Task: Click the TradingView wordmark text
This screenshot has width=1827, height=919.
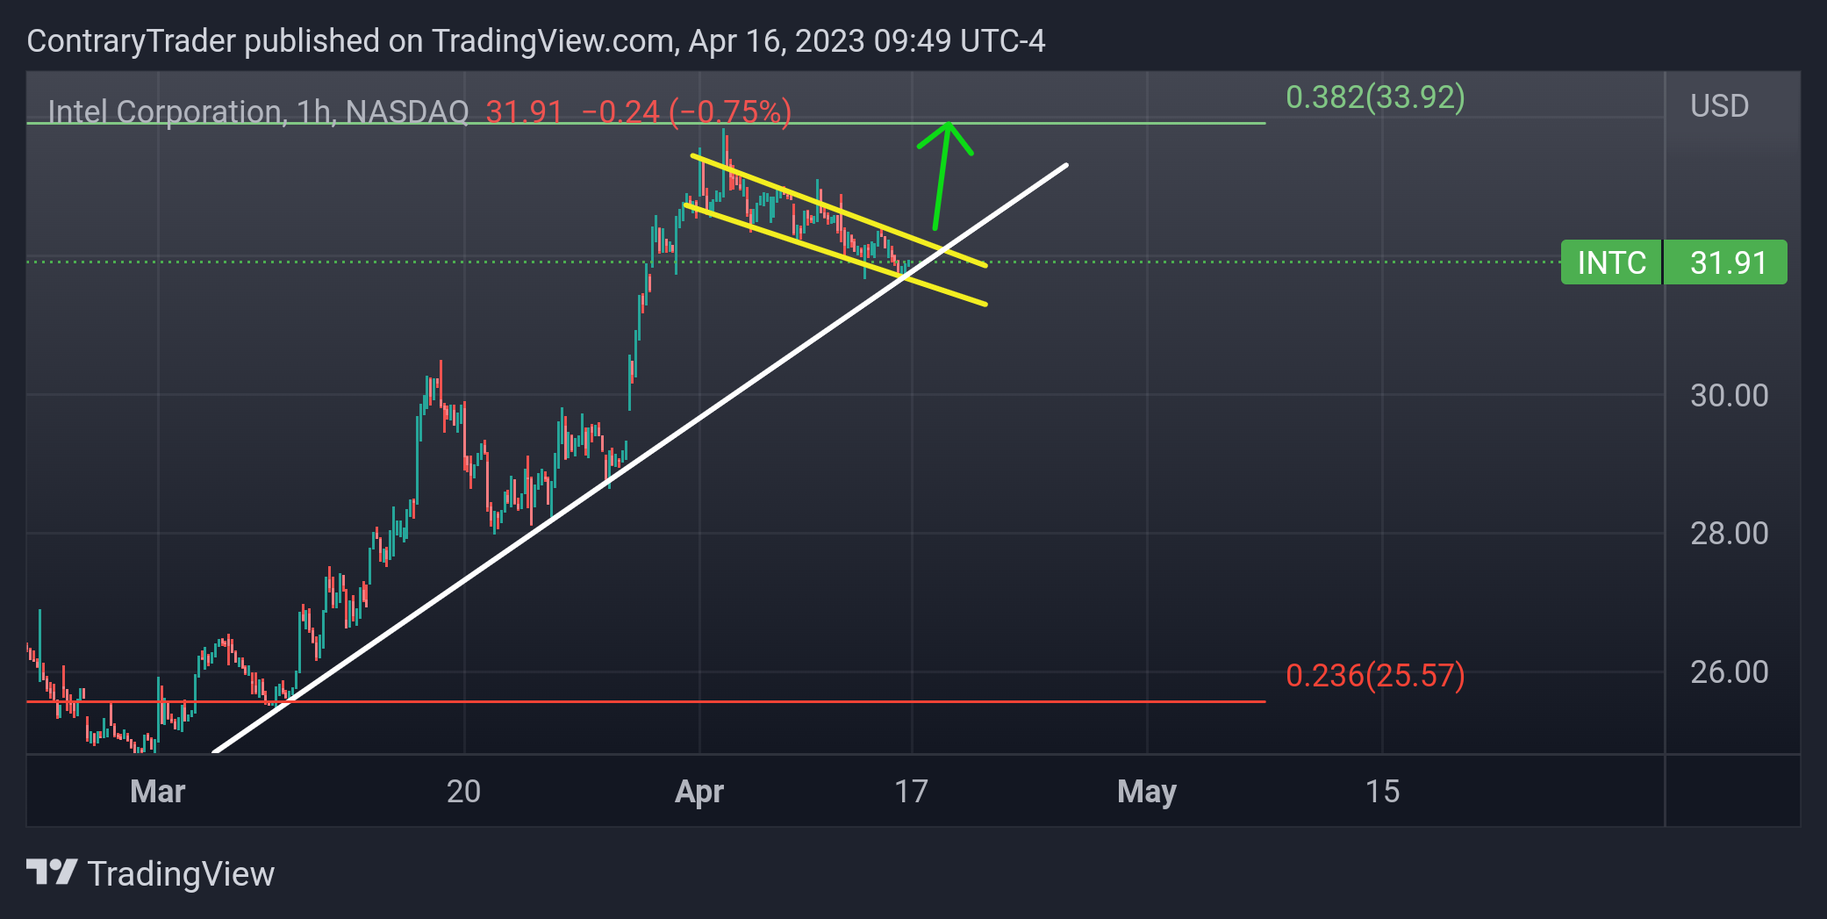Action: point(181,874)
